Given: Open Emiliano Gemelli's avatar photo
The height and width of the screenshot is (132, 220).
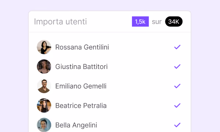Looking at the screenshot, I should click(x=44, y=86).
